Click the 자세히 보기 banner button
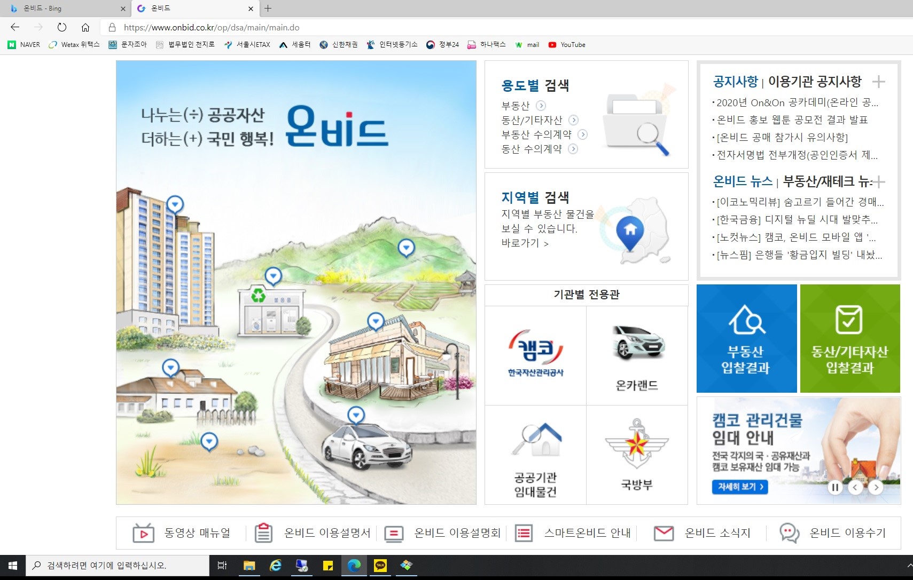This screenshot has width=913, height=580. point(740,487)
